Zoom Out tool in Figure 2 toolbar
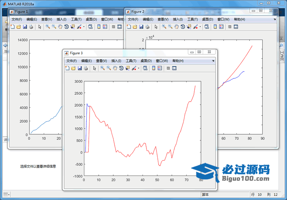The width and height of the screenshot is (287, 200). pos(170,27)
